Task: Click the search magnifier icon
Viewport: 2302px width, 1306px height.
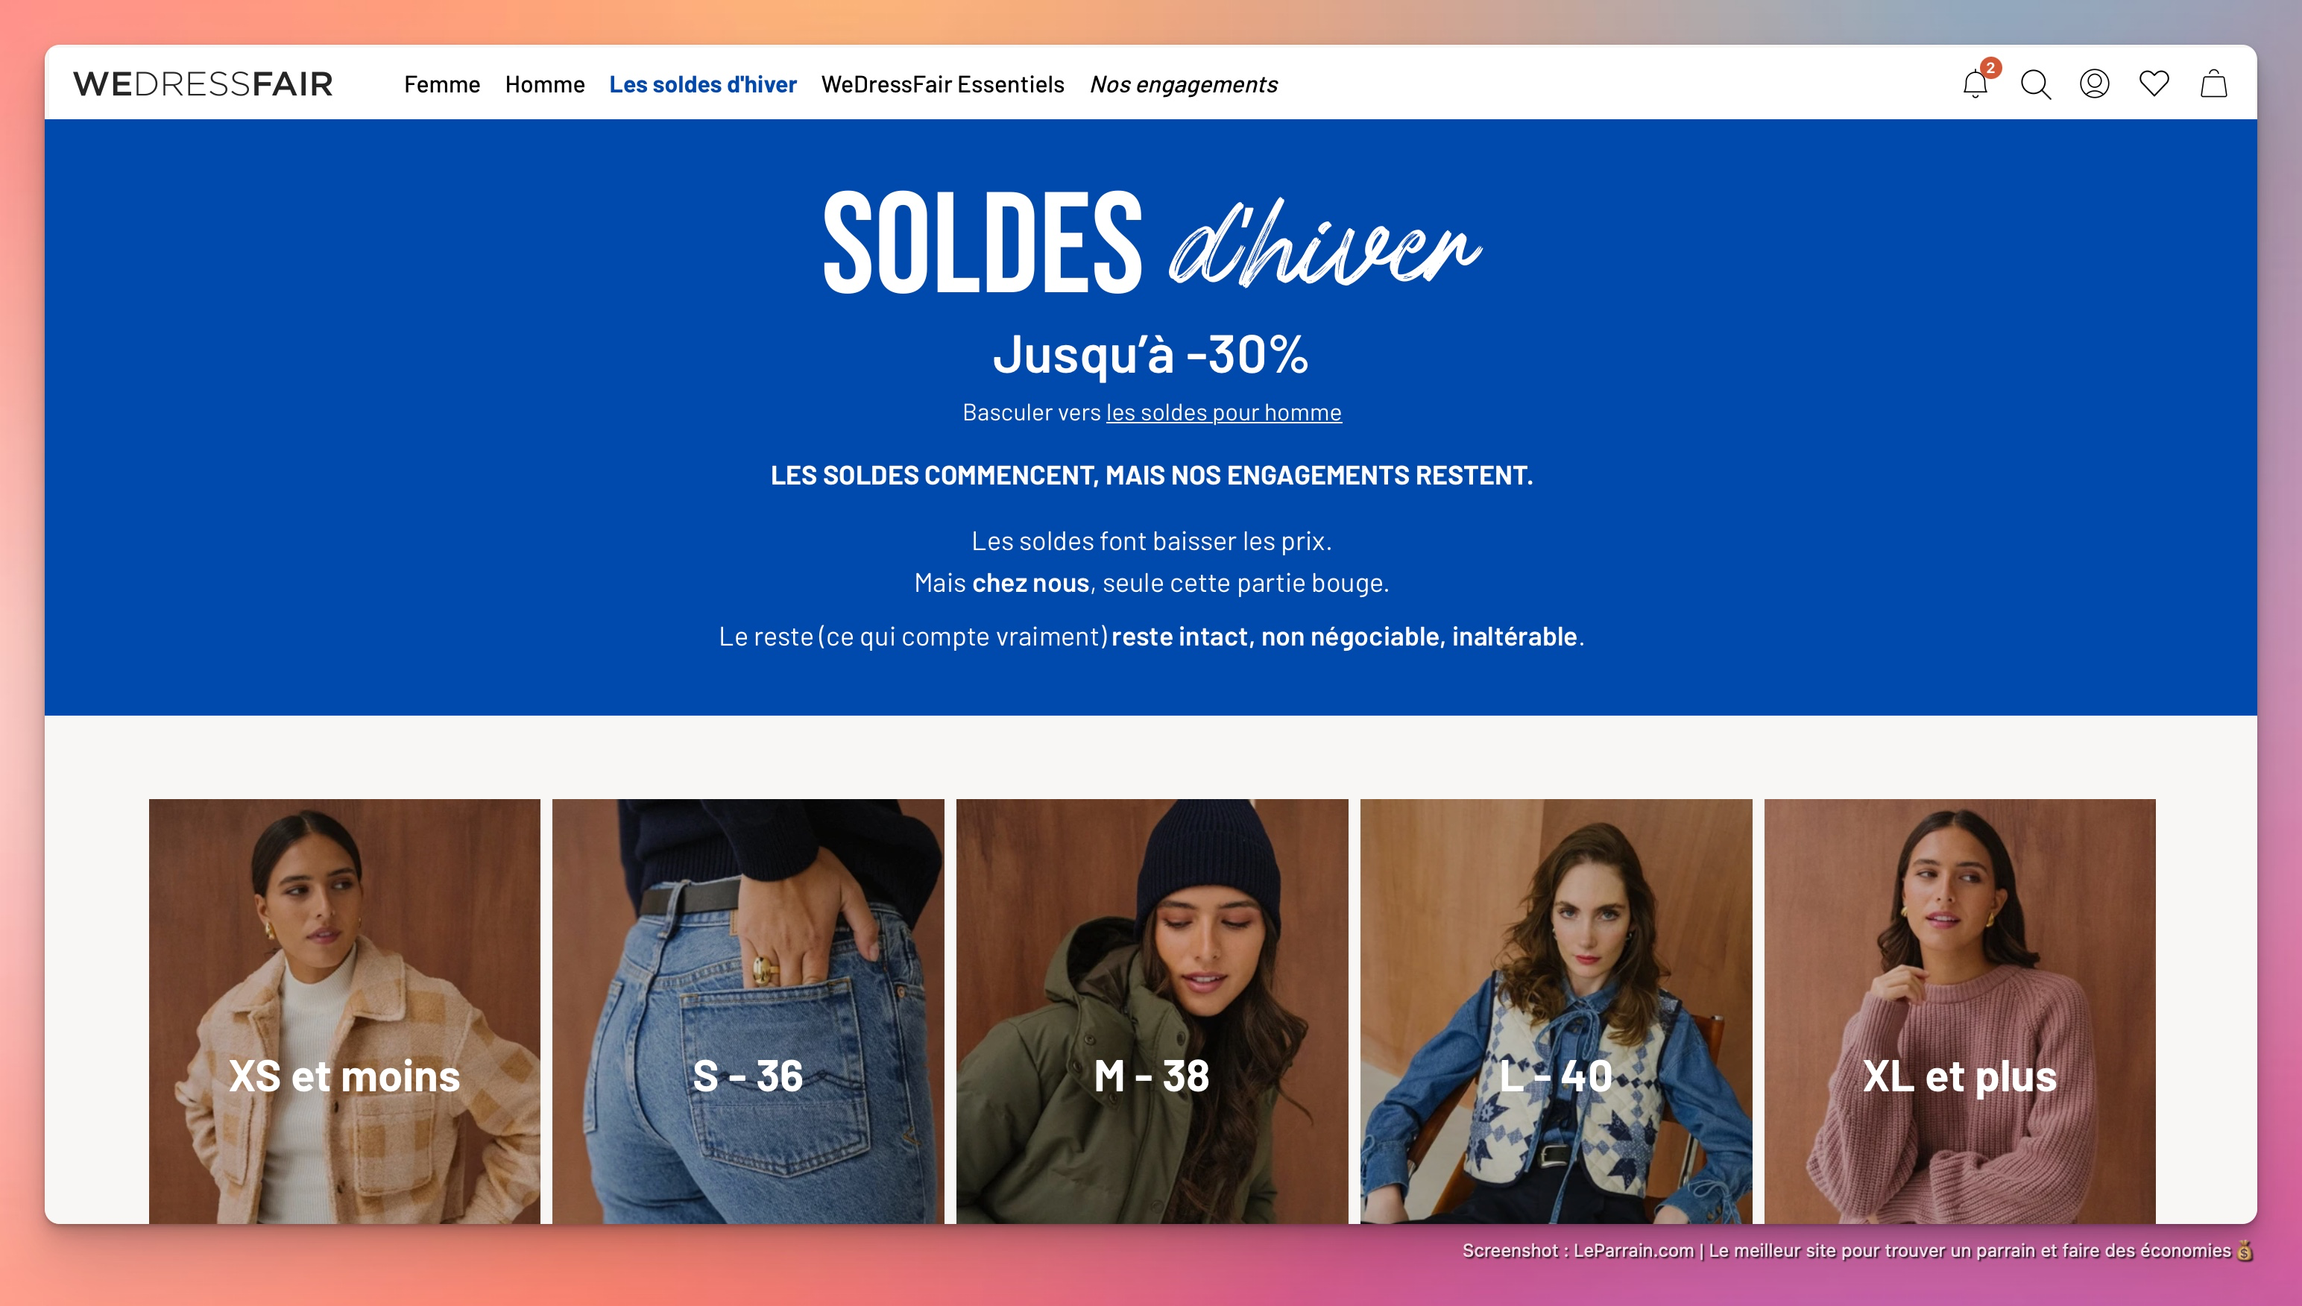Action: 2036,84
